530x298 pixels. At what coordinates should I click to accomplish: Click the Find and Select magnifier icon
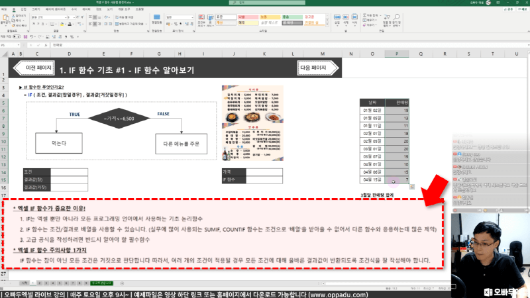click(396, 17)
